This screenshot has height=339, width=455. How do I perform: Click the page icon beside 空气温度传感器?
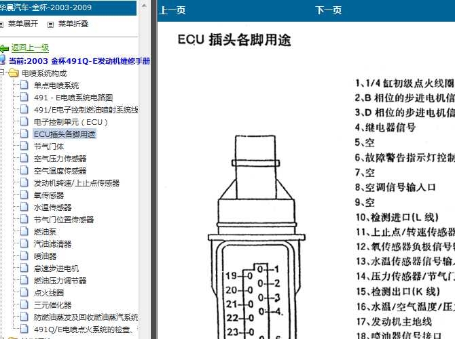pos(24,170)
